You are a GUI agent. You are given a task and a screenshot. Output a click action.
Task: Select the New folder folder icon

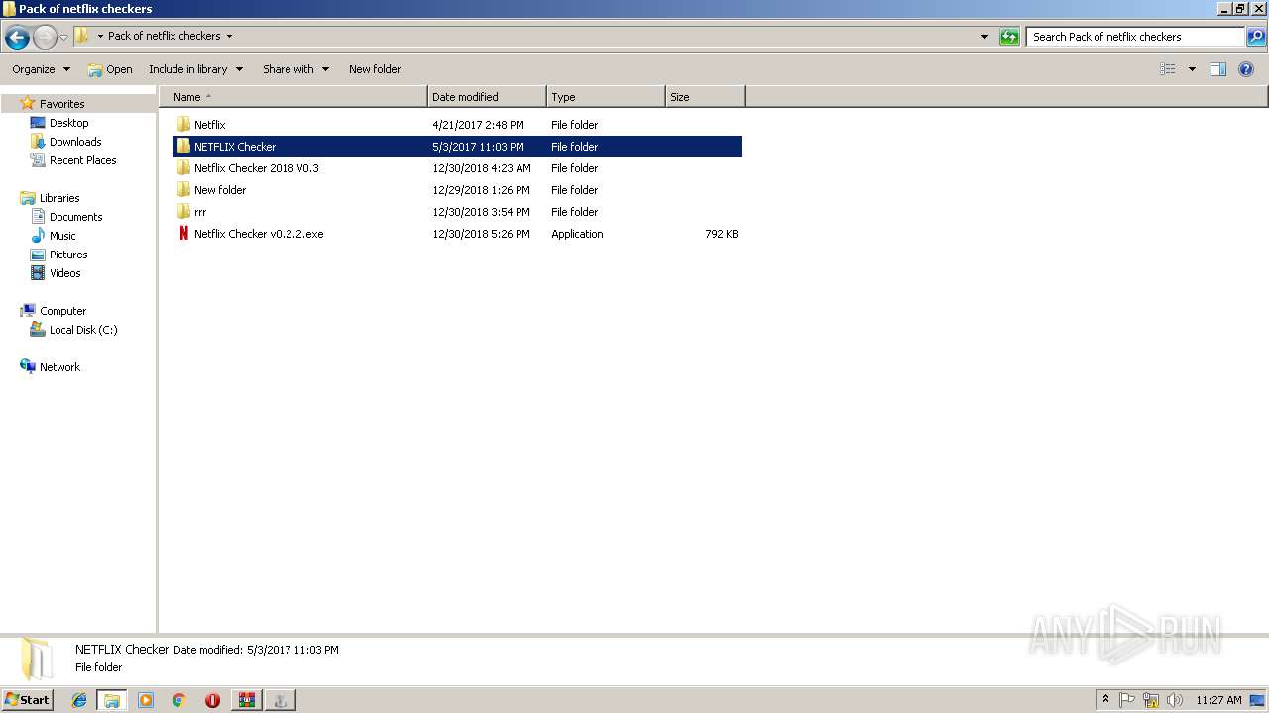pyautogui.click(x=183, y=190)
